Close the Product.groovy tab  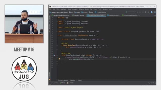(120, 15)
